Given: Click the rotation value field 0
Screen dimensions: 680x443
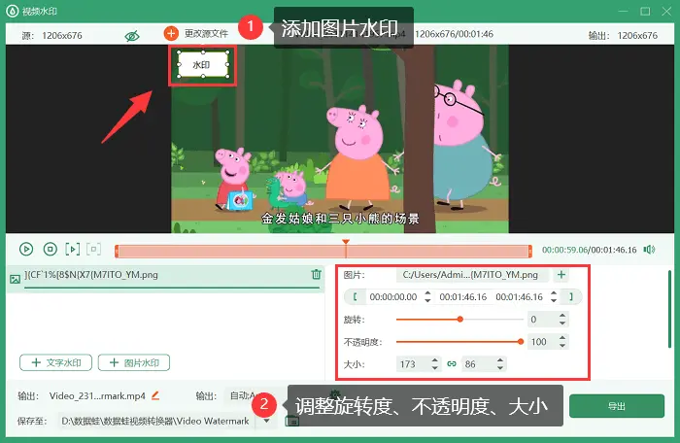Looking at the screenshot, I should coord(541,320).
